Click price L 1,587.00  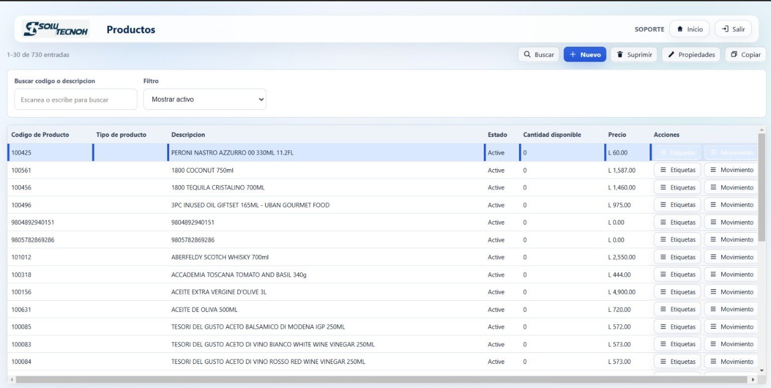(x=622, y=170)
